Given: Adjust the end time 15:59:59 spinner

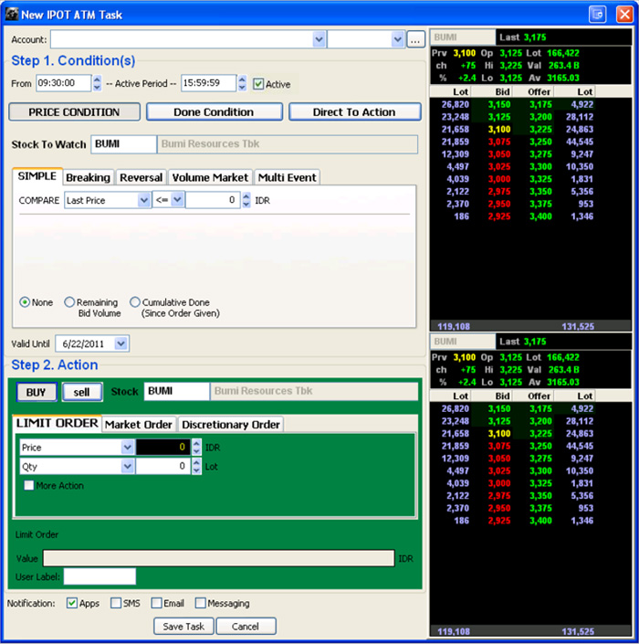Looking at the screenshot, I should click(242, 83).
